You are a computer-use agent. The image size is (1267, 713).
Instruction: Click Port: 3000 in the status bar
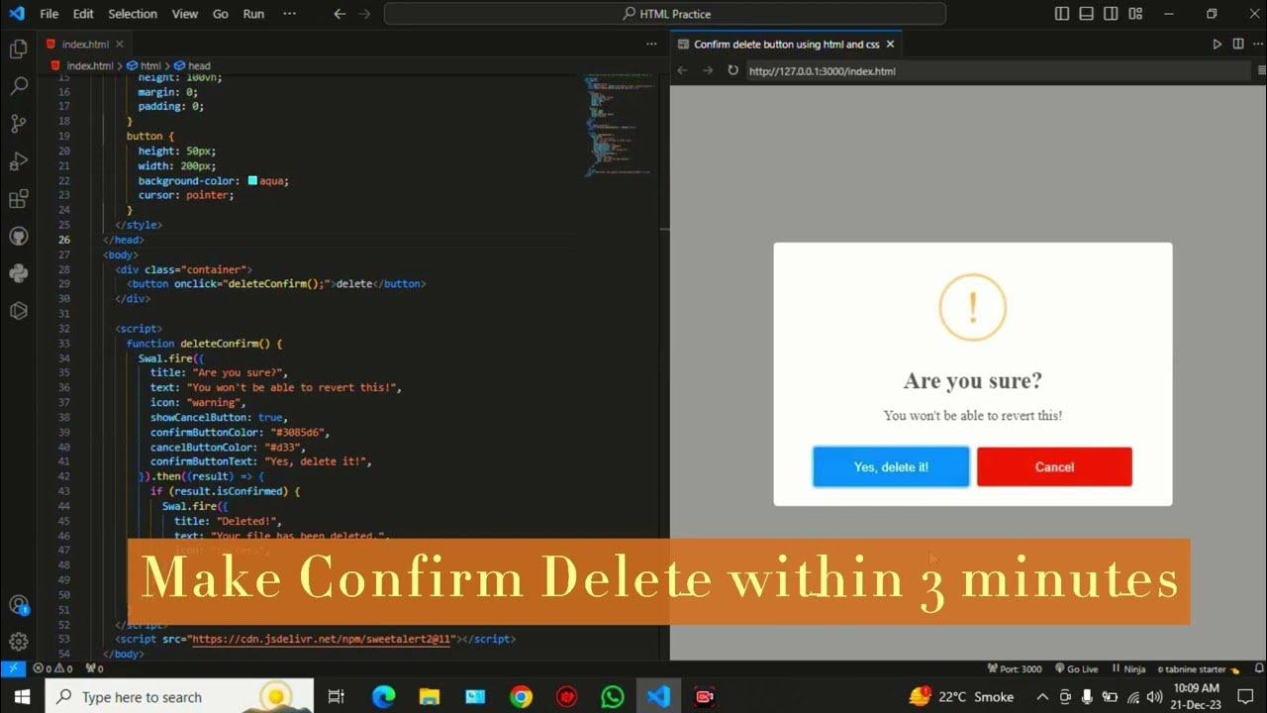1015,669
